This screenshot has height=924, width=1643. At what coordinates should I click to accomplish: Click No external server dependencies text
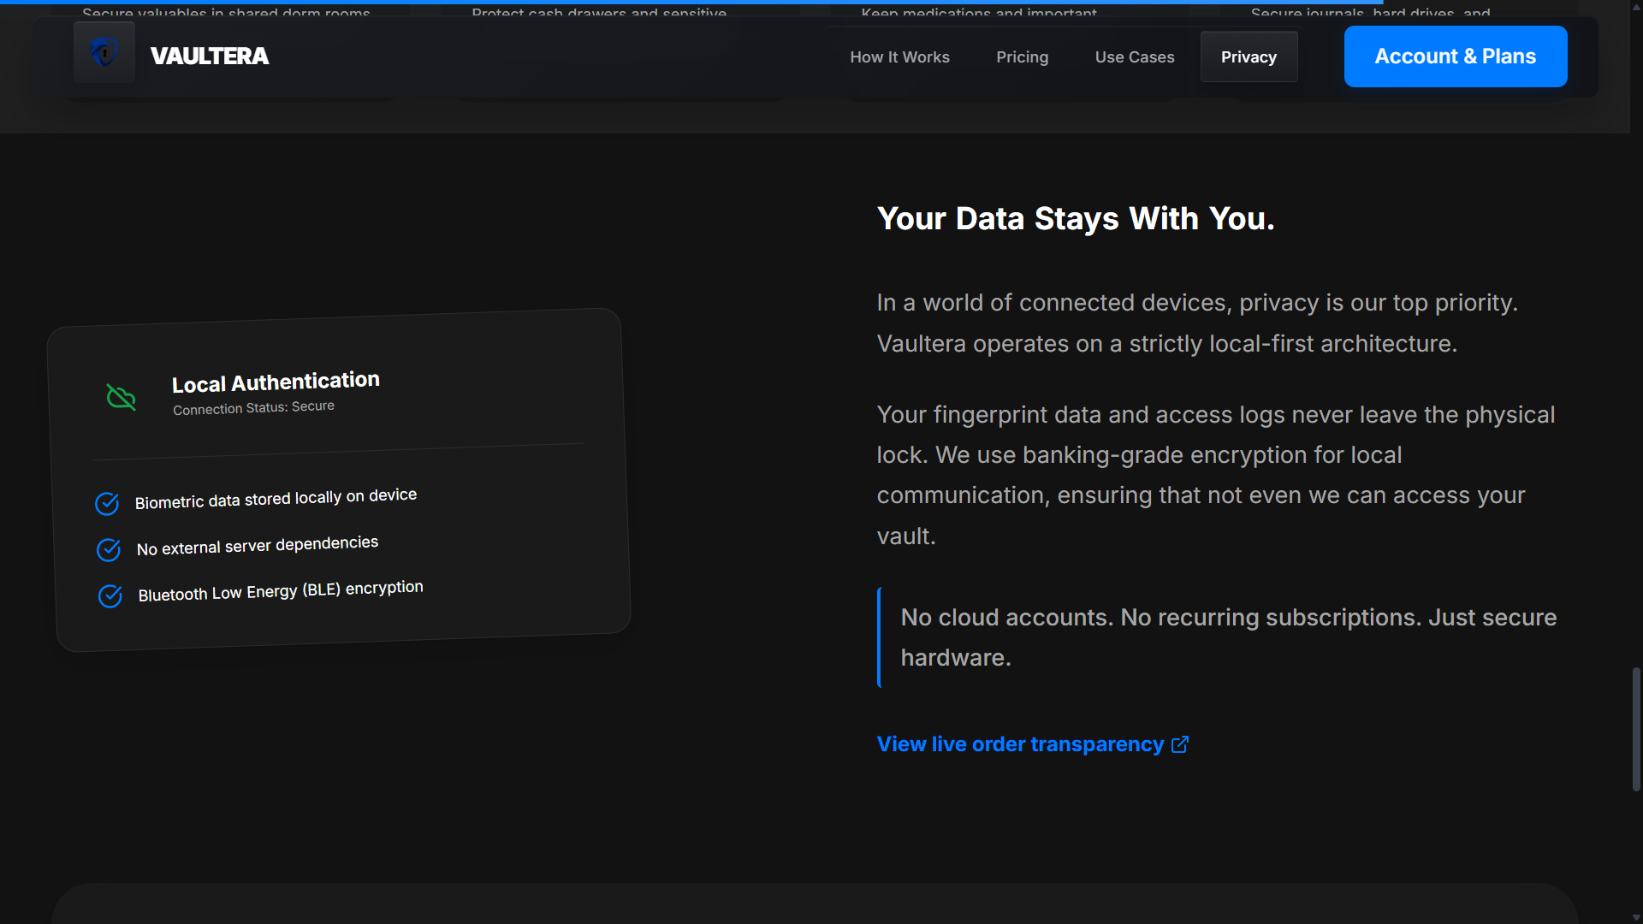(258, 546)
